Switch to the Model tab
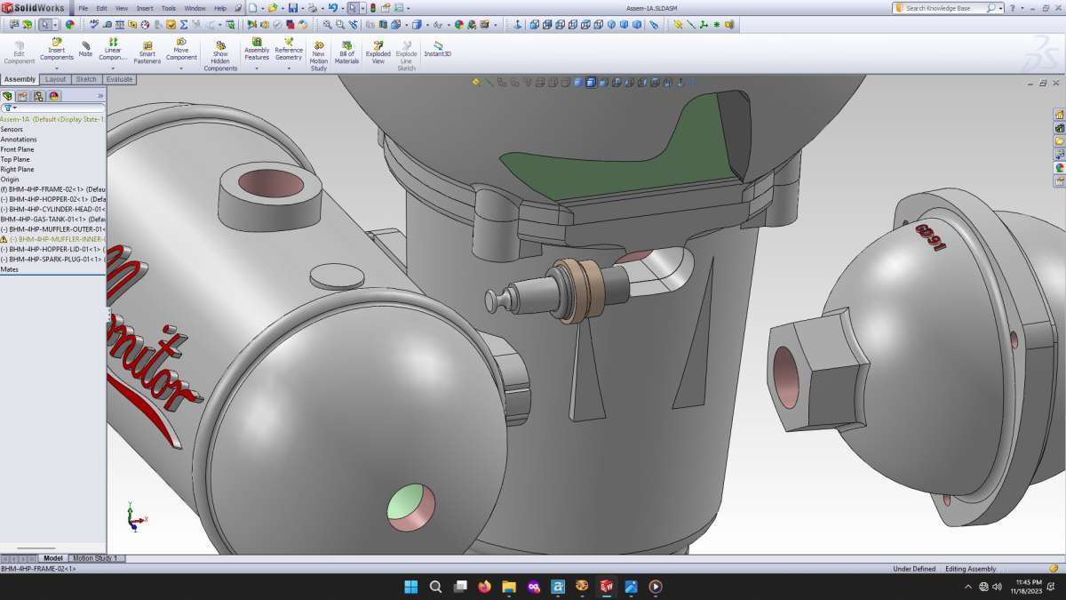This screenshot has width=1066, height=600. pos(53,558)
